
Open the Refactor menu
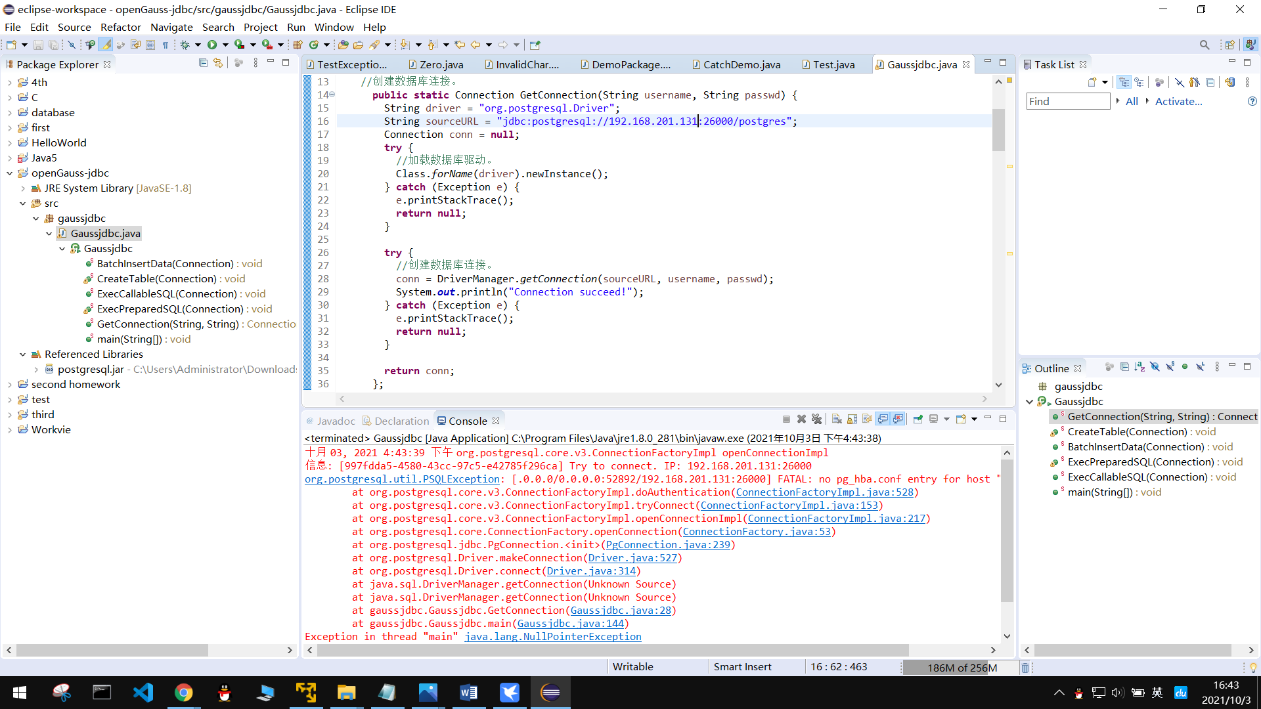click(120, 27)
